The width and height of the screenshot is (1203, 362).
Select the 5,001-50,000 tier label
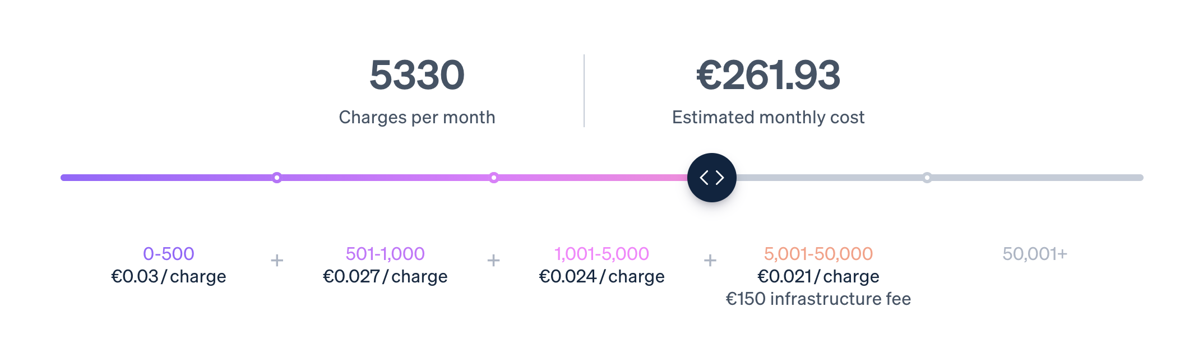pos(818,254)
